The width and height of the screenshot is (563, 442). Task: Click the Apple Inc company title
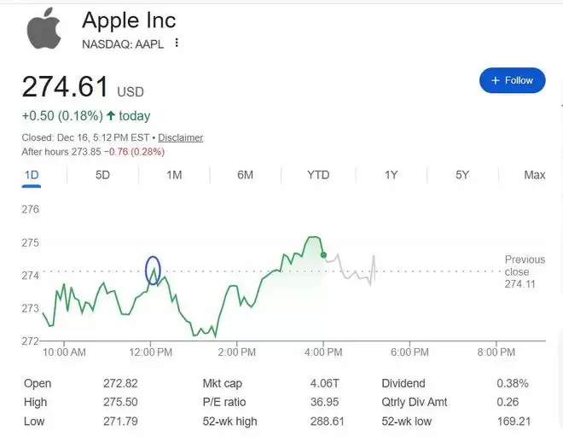pyautogui.click(x=129, y=20)
